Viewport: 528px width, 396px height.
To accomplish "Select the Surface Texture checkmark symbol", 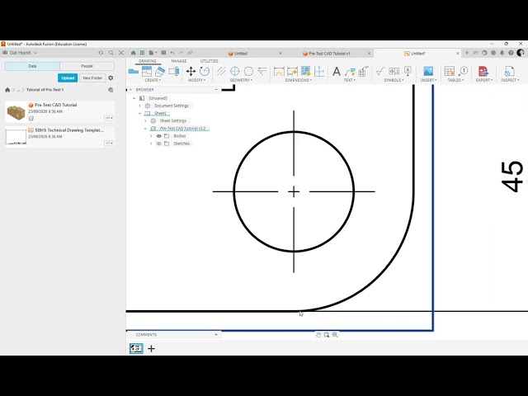I will click(380, 71).
